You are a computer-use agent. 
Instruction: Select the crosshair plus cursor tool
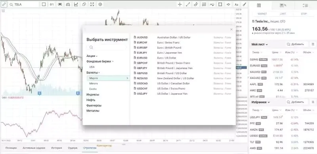[x=180, y=4]
